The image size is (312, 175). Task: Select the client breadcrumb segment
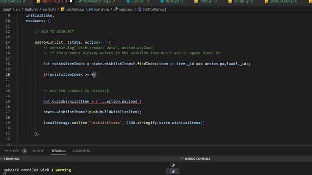[7, 9]
